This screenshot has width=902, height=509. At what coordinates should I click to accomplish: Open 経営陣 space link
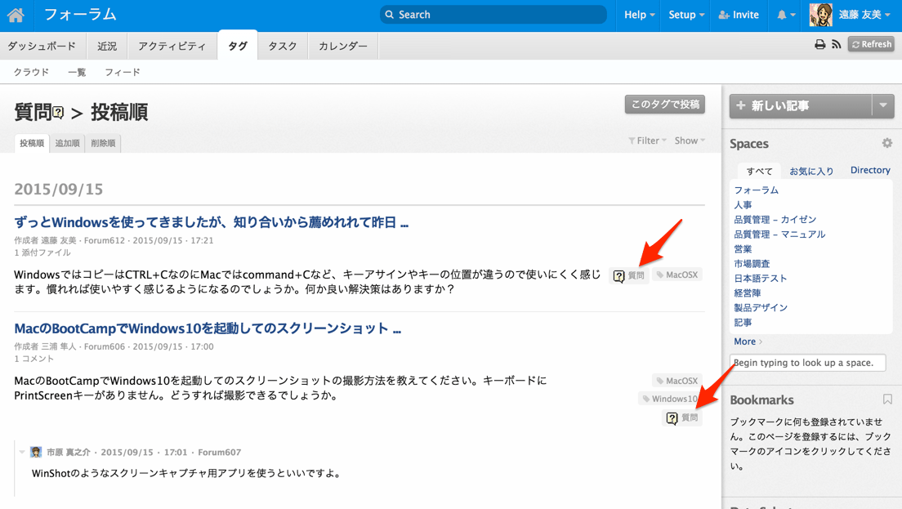coord(748,293)
